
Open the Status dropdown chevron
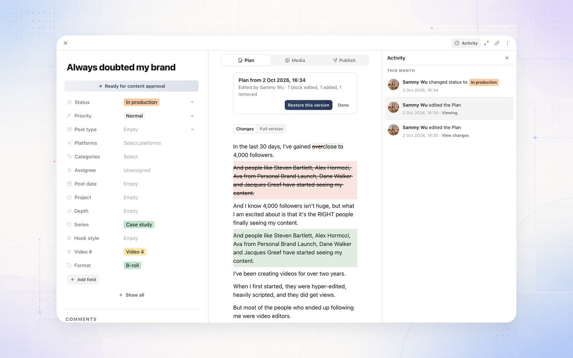[x=192, y=102]
